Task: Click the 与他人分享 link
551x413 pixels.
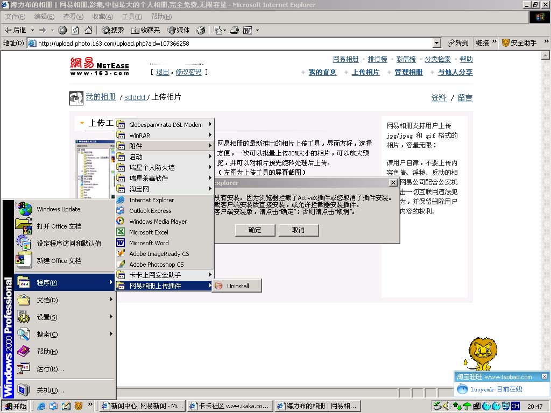Action: (455, 72)
